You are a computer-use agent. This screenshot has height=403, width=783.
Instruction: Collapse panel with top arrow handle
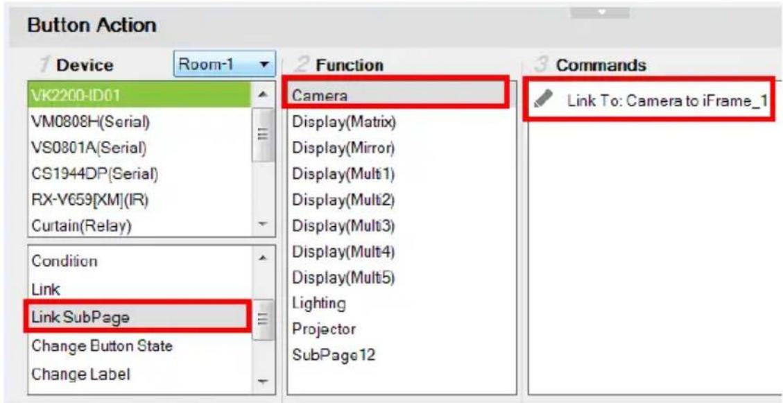pyautogui.click(x=600, y=12)
